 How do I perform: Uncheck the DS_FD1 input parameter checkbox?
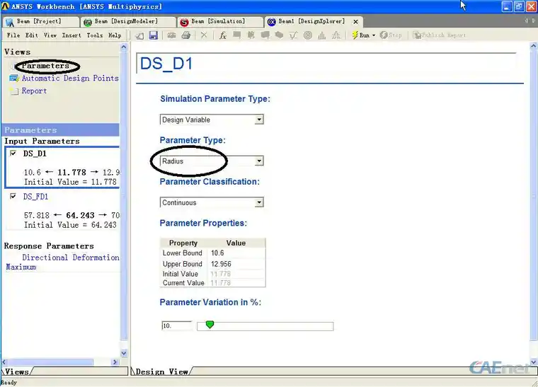pyautogui.click(x=13, y=197)
